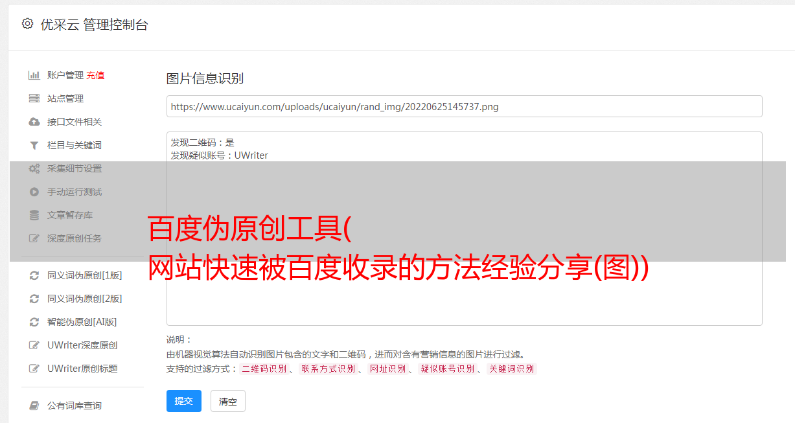Select 手动运行测试 in sidebar
Viewport: 795px width, 423px height.
(x=75, y=192)
